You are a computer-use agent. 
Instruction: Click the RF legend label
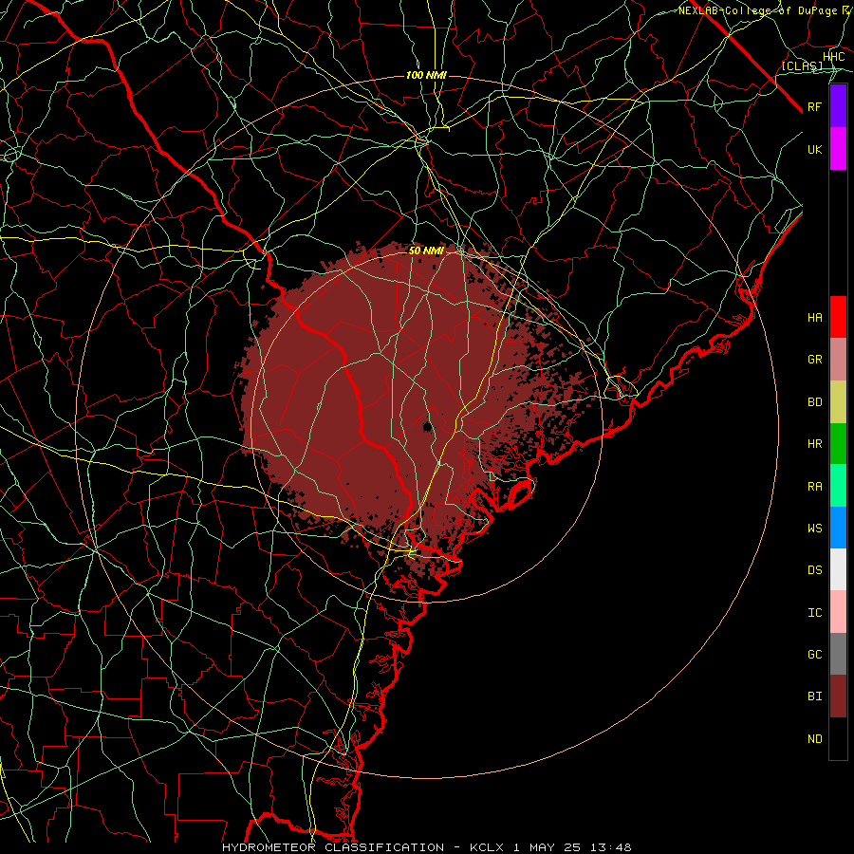tap(815, 106)
